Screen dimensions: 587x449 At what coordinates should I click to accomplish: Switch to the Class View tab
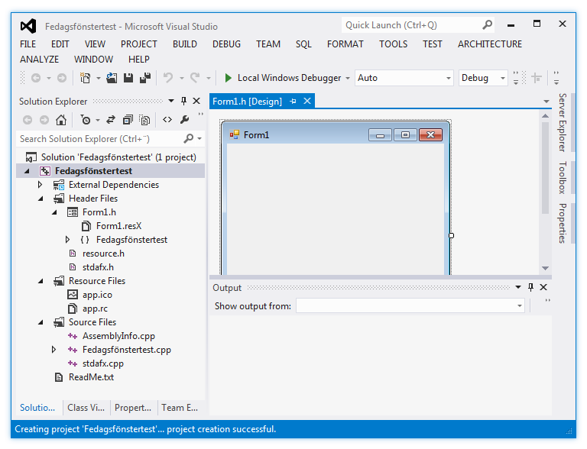pyautogui.click(x=86, y=408)
